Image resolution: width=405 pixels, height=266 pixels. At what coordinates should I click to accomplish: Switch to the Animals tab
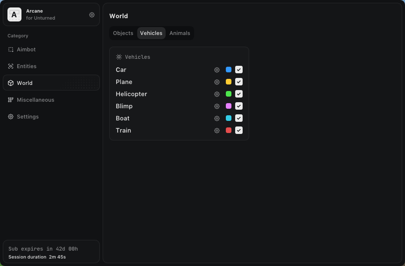pos(180,33)
